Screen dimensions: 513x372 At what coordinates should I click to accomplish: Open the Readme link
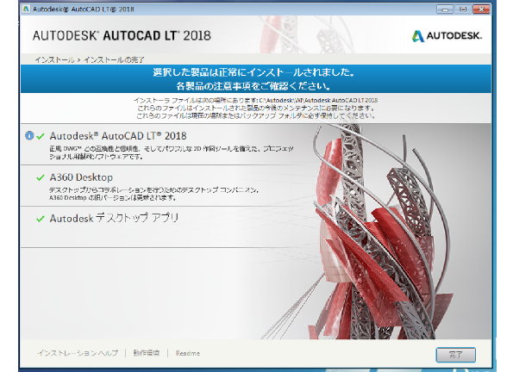(188, 353)
